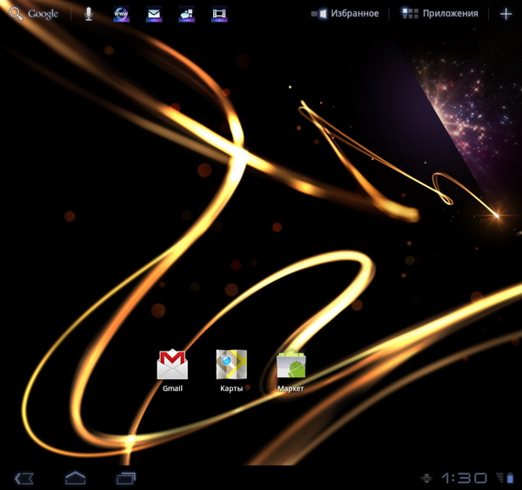Viewport: 522px width, 490px height.
Task: Tap the Google search box
Action: pyautogui.click(x=35, y=14)
